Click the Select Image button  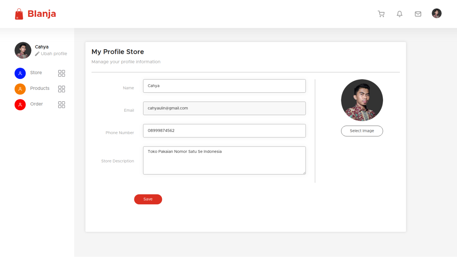point(362,131)
